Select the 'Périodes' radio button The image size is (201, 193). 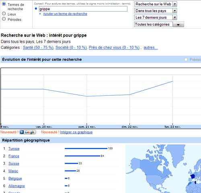[x=4, y=19]
